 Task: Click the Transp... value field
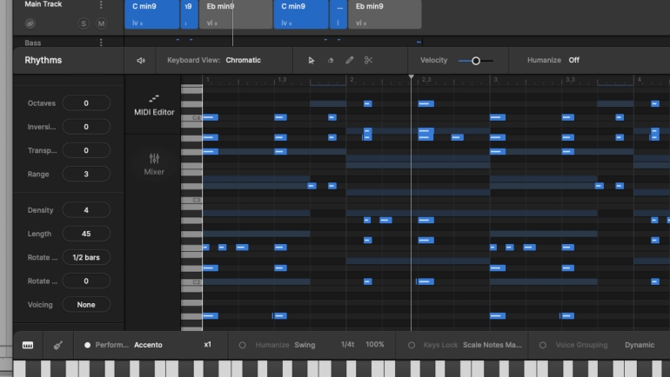pos(86,150)
